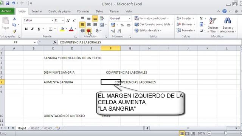Toggle middle vertical alignment
Screen dimensions: 242x136
[x=89, y=19]
